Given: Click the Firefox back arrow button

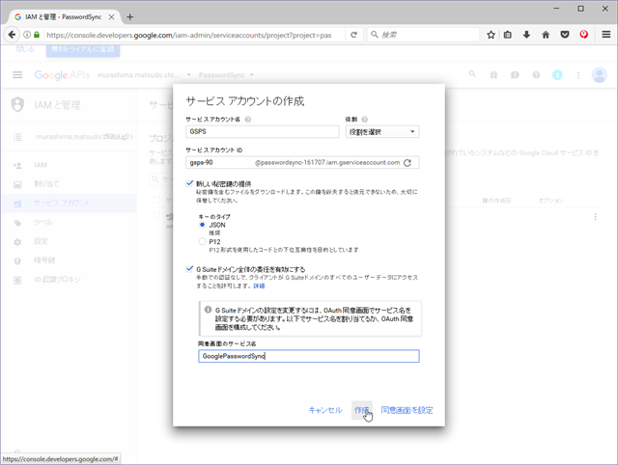Looking at the screenshot, I should 12,35.
